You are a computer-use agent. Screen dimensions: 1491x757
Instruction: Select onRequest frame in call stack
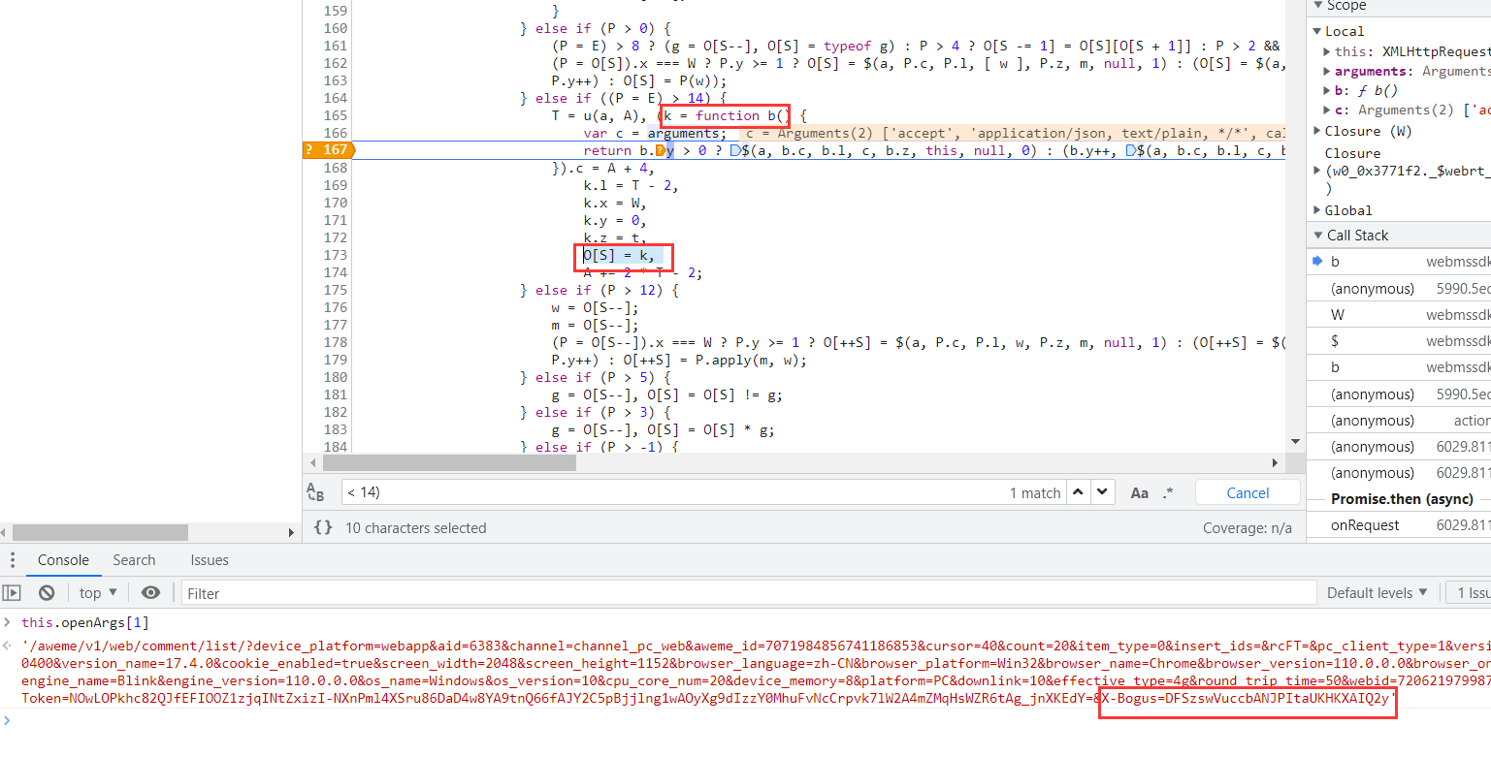point(1364,525)
